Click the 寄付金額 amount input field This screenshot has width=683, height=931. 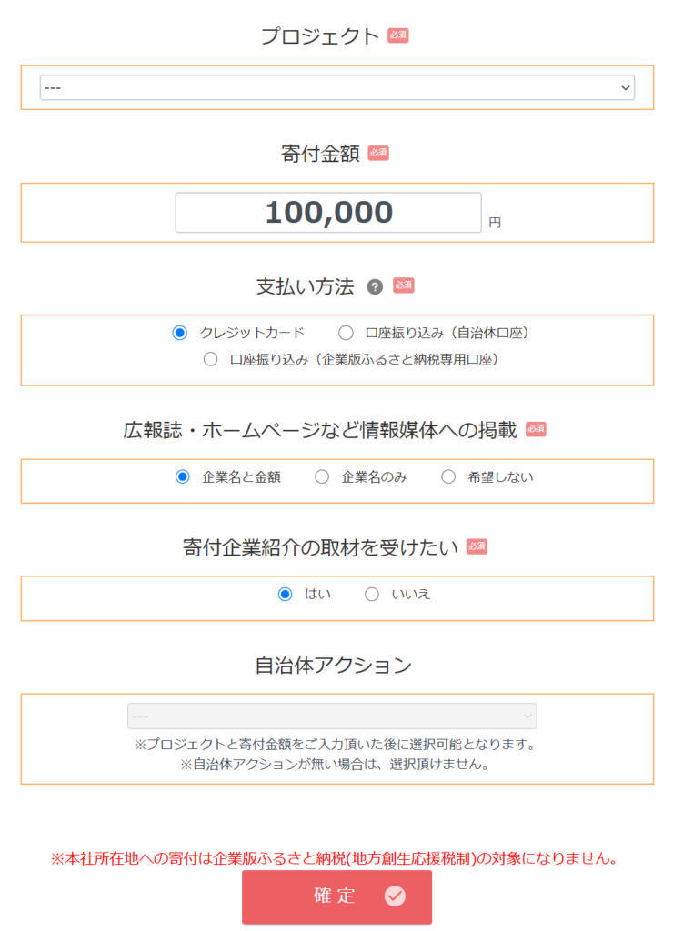(328, 213)
